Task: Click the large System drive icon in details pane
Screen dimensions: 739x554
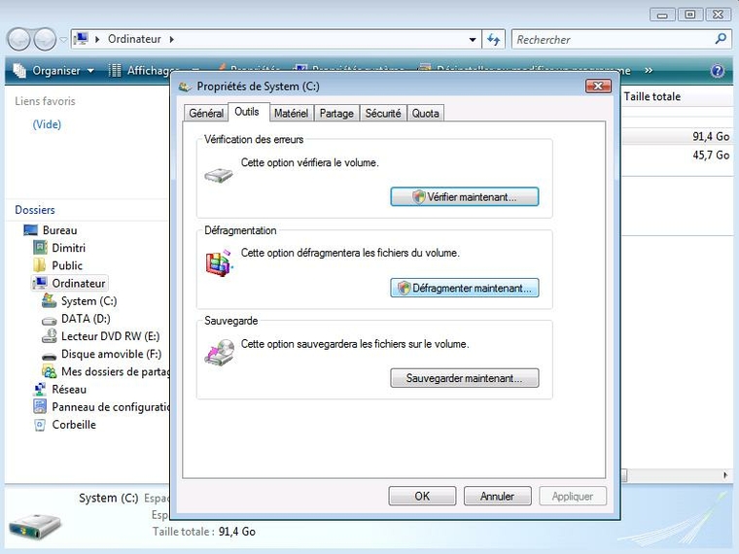Action: pyautogui.click(x=35, y=525)
